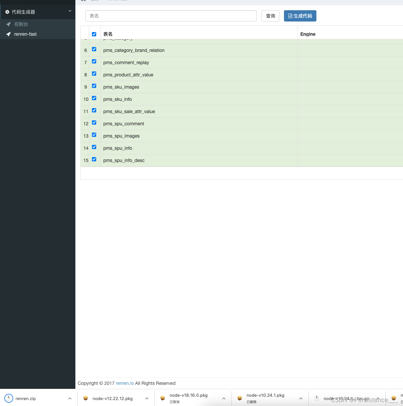Open options arrow for node-v10.24.1.pkg download

pos(301,398)
